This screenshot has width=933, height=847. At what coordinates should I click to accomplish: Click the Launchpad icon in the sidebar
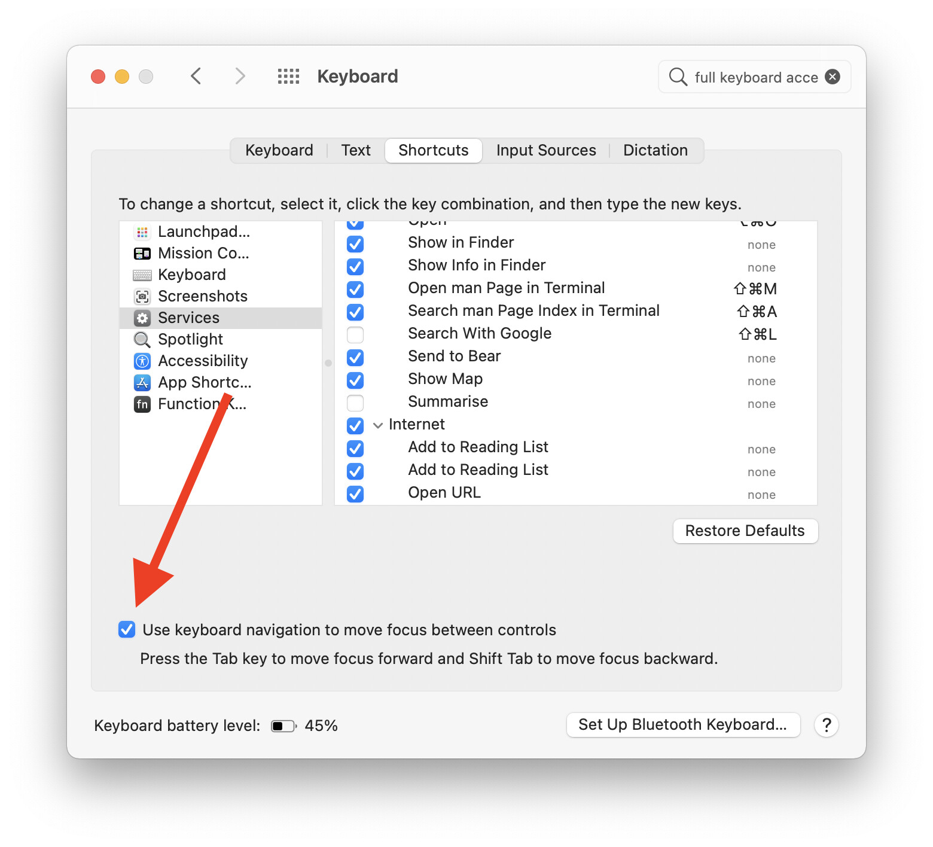click(142, 232)
